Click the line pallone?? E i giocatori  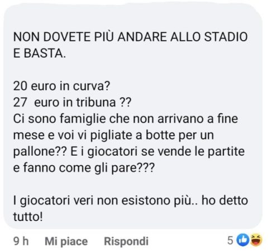click(x=129, y=152)
